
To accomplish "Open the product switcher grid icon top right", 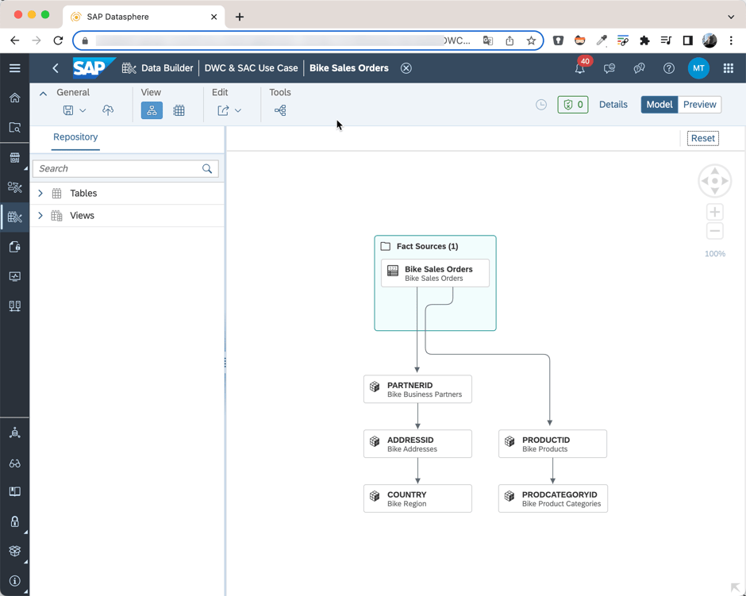I will pyautogui.click(x=728, y=68).
